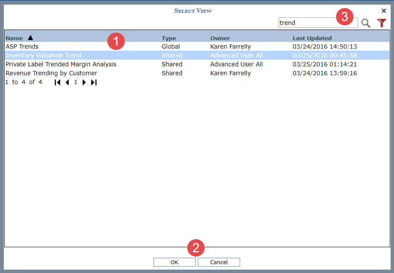Sort by the Last Updated column
This screenshot has width=394, height=273.
tap(312, 38)
